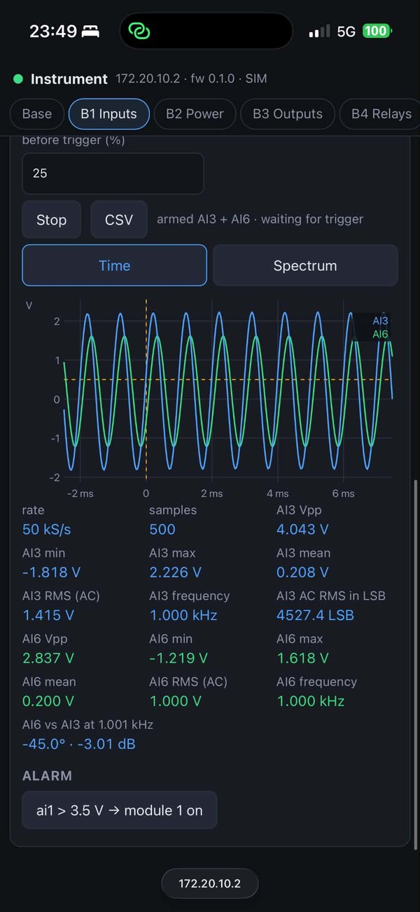Tap the green link icon in the Dynamic Island

click(141, 31)
